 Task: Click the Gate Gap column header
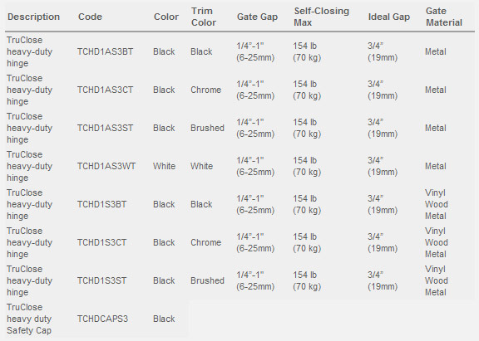point(257,17)
